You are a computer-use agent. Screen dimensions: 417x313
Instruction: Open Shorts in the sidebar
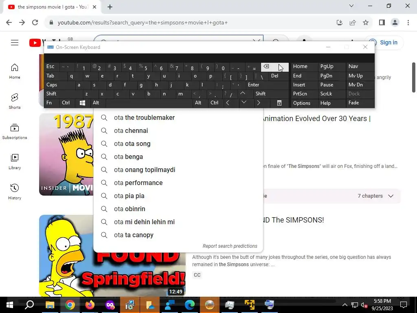pos(15,101)
